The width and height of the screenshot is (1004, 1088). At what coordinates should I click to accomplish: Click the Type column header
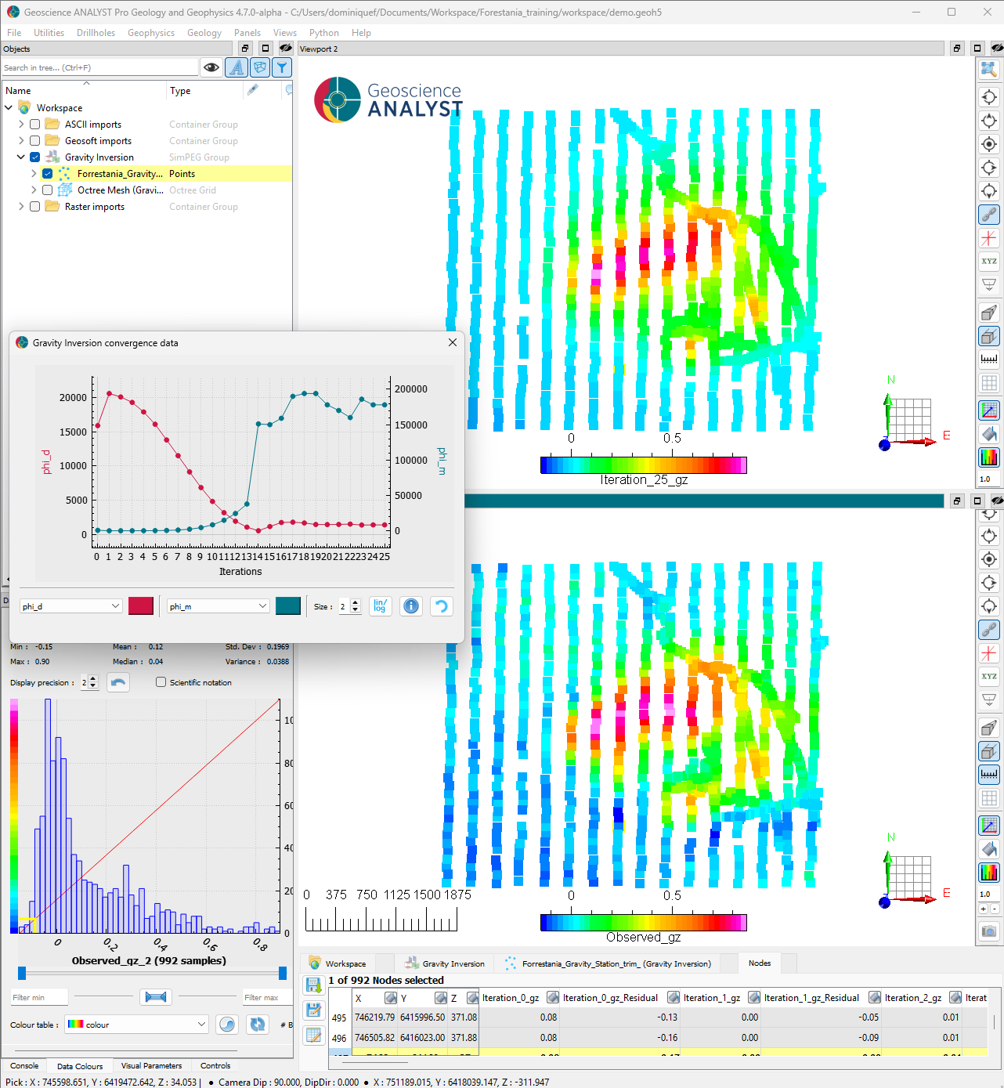[x=180, y=91]
